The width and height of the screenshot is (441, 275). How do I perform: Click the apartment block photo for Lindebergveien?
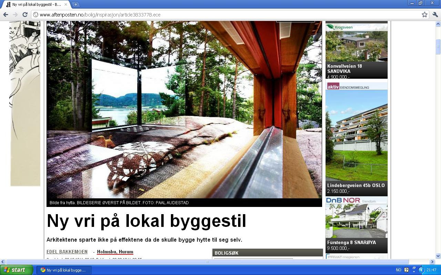[357, 135]
